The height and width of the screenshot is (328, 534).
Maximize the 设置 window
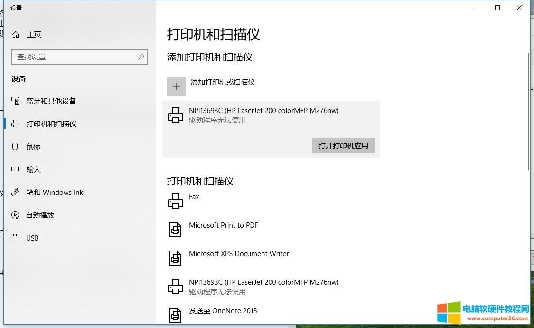tap(497, 8)
